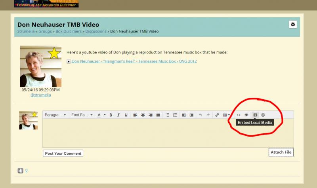317x188 pixels.
Task: Toggle underline formatting
Action: click(x=126, y=115)
